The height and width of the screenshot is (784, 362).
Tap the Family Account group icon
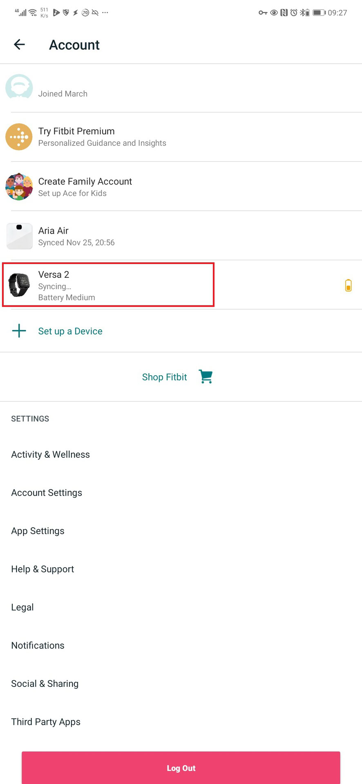(x=19, y=187)
